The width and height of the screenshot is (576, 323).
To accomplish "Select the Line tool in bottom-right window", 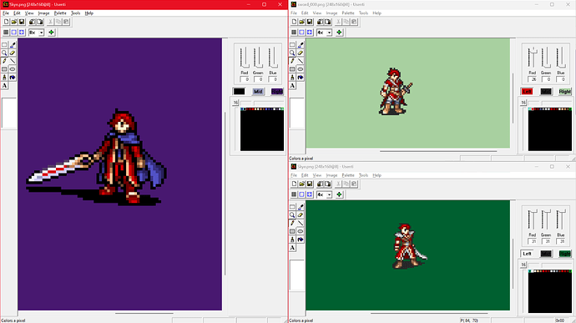I will coord(301,223).
